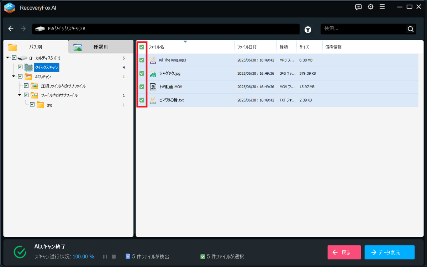Viewport: 427px width, 267px height.
Task: Click the jpg folder icon in tree
Action: [x=41, y=105]
